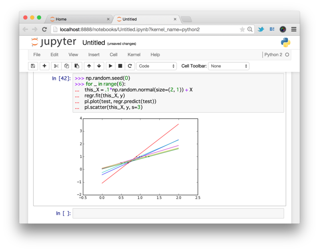Image resolution: width=319 pixels, height=251 pixels.
Task: Open the View menu
Action: click(x=73, y=55)
